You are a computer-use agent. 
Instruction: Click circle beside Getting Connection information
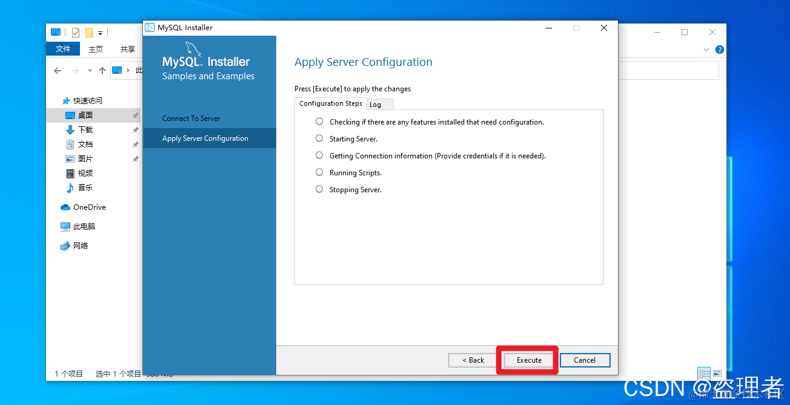319,155
